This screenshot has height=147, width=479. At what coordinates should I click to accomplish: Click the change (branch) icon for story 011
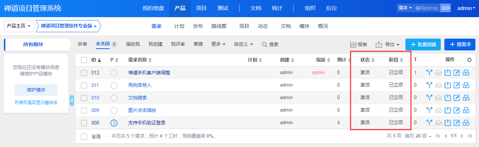tap(429, 85)
